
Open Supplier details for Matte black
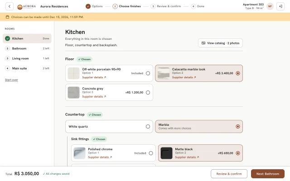pyautogui.click(x=187, y=157)
